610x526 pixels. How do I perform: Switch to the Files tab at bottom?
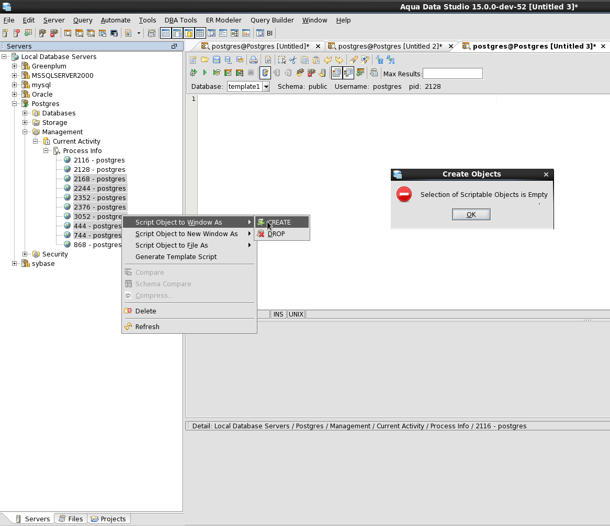pyautogui.click(x=71, y=519)
